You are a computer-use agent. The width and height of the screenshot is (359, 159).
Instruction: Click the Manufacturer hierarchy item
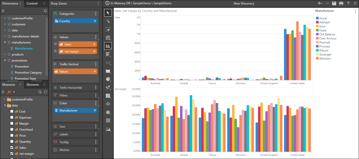(24, 48)
